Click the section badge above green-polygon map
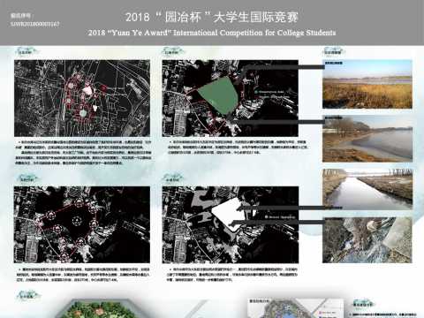Viewport: 424px width, 318px height. (174, 51)
